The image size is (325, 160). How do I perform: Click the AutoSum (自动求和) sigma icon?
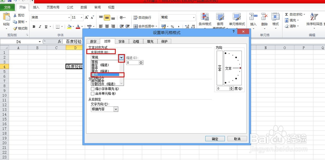click(286, 15)
